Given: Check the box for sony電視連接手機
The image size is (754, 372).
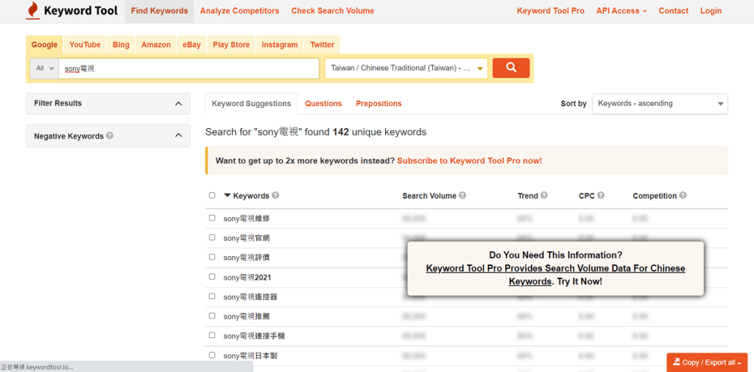Looking at the screenshot, I should click(x=212, y=335).
